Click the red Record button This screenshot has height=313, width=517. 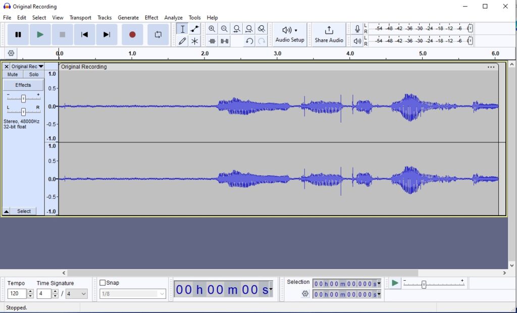point(132,35)
